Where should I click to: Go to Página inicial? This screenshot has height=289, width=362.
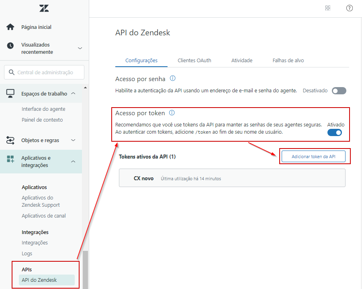tap(36, 27)
